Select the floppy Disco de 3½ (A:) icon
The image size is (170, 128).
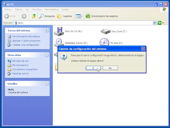click(59, 31)
